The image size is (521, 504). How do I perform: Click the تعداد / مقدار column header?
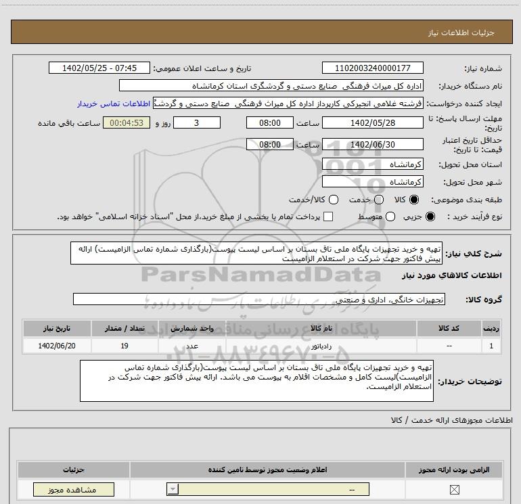pyautogui.click(x=124, y=328)
